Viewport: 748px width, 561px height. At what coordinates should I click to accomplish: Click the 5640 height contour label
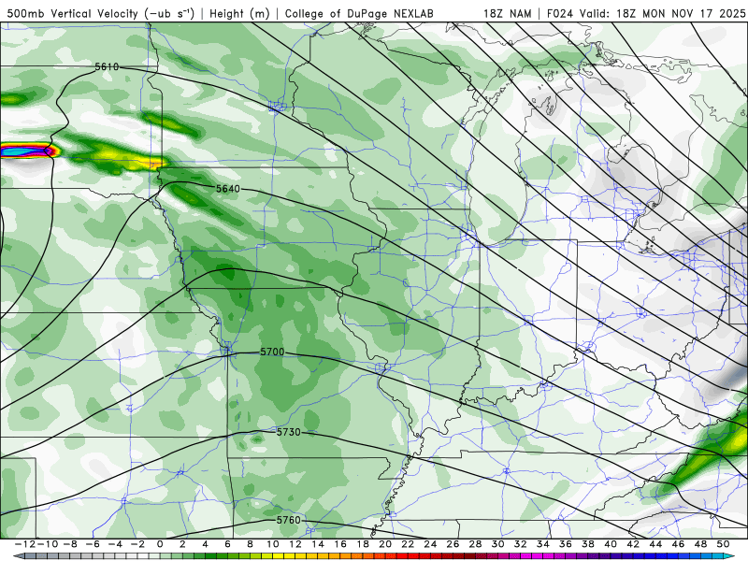(228, 189)
